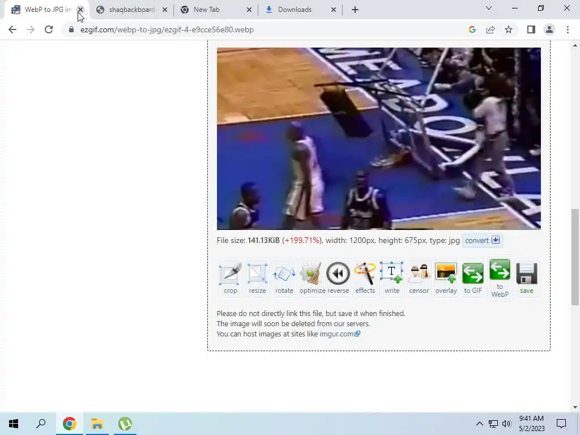Viewport: 580px width, 435px height.
Task: Open File Explorer from taskbar
Action: click(97, 424)
